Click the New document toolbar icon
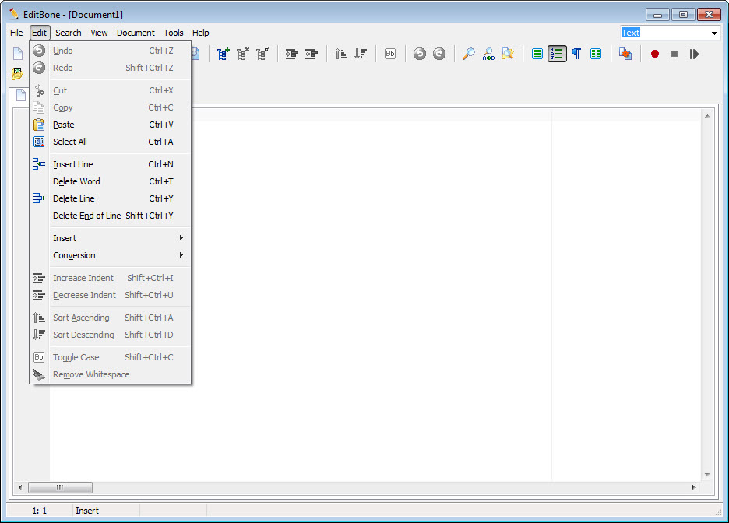Image resolution: width=729 pixels, height=523 pixels. coord(18,54)
